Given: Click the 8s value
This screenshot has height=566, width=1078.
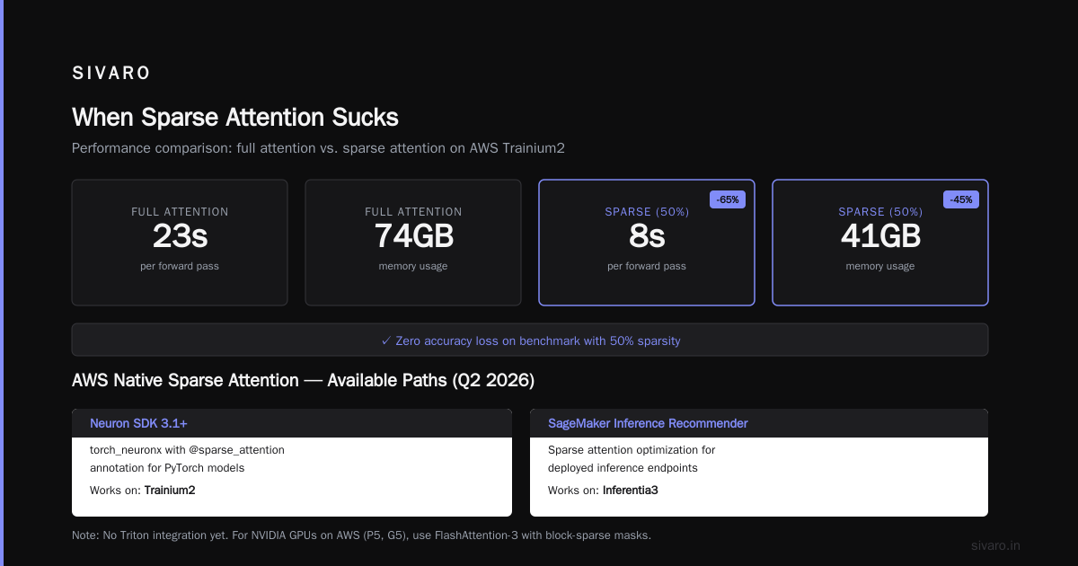Looking at the screenshot, I should point(647,236).
